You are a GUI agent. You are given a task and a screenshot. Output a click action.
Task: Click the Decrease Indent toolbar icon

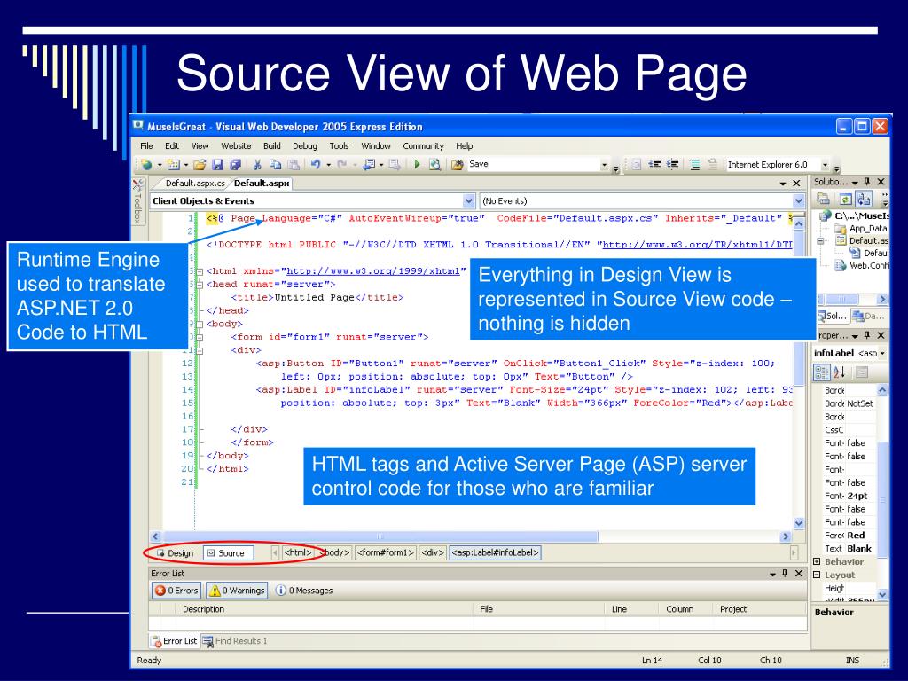pyautogui.click(x=654, y=164)
